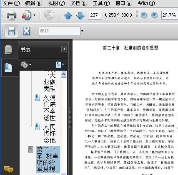Open the 文档(D) menu
Viewport: 178px width, 175px height.
pos(79,3)
